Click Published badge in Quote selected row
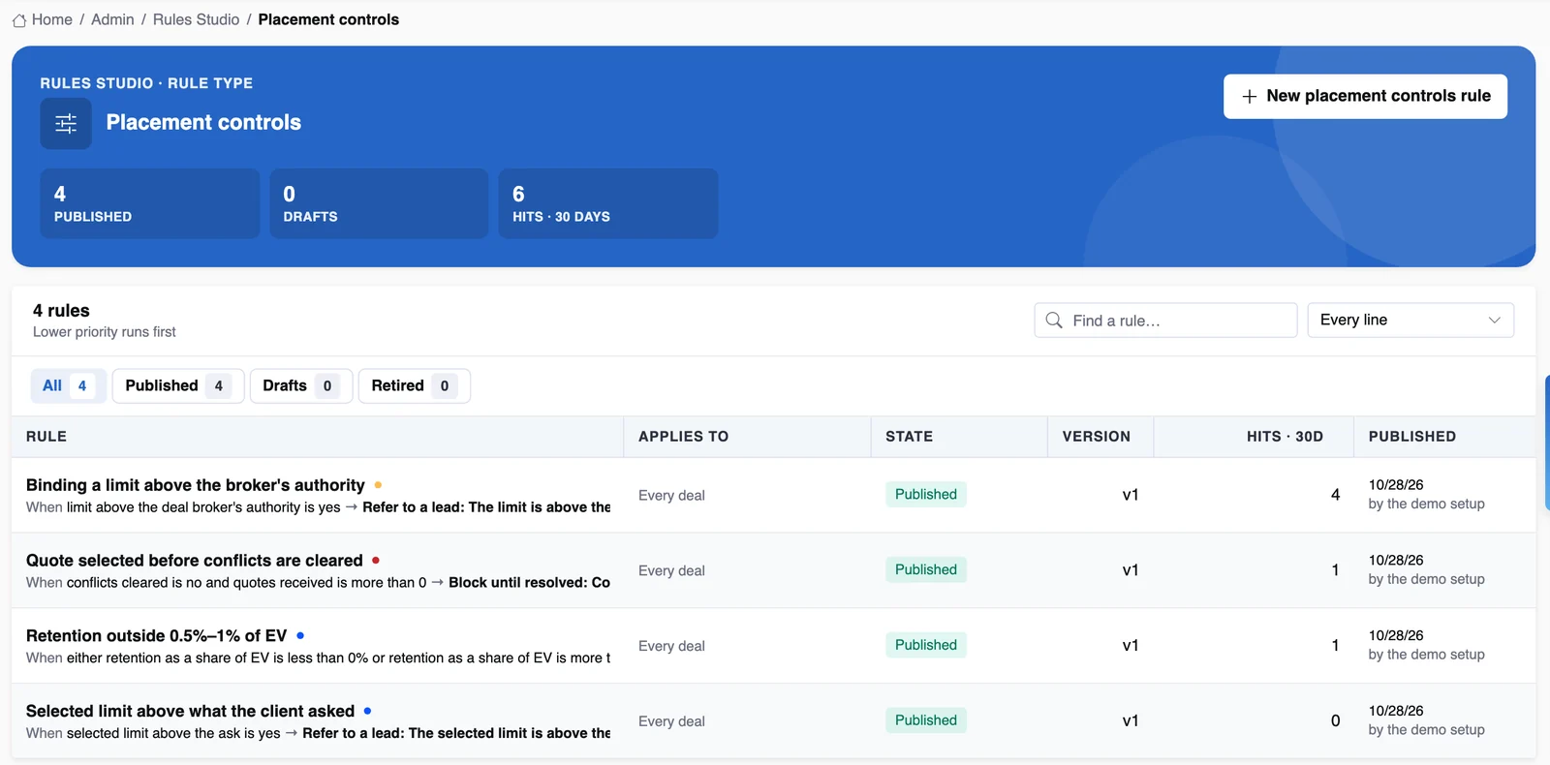This screenshot has height=765, width=1550. [x=926, y=570]
